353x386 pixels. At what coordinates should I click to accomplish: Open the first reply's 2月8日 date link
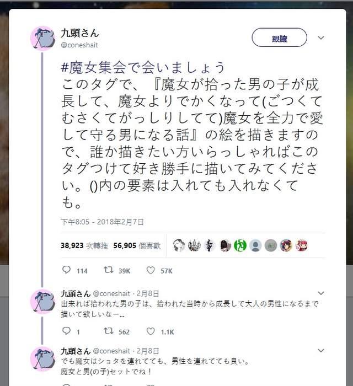148,293
